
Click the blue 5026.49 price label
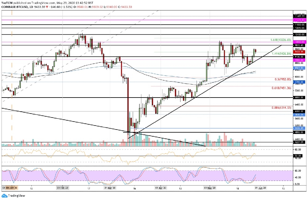coord(299,128)
